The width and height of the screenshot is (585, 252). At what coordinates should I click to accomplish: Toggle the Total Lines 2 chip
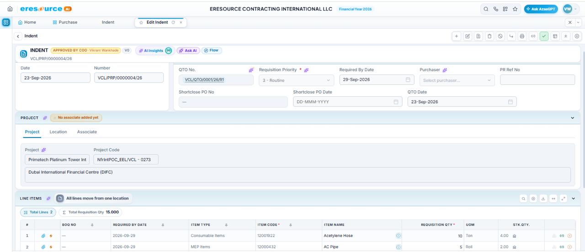pos(37,212)
